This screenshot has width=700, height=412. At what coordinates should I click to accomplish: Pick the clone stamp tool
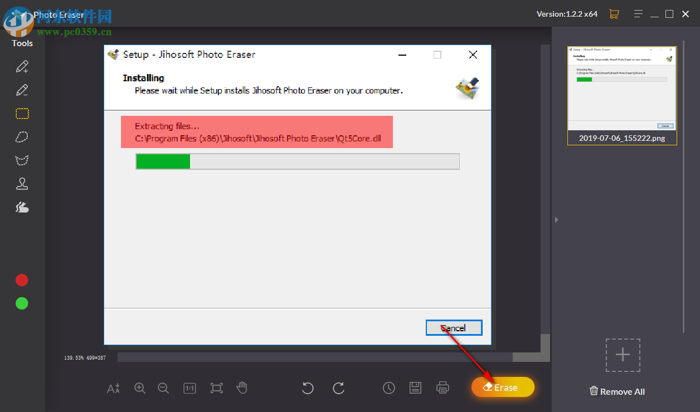point(22,183)
